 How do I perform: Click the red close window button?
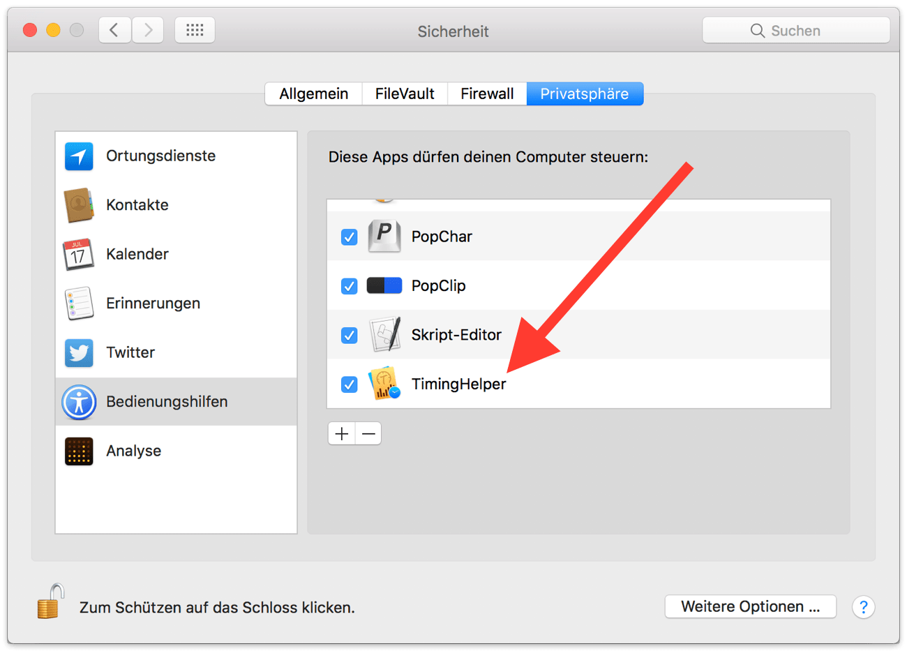[30, 30]
